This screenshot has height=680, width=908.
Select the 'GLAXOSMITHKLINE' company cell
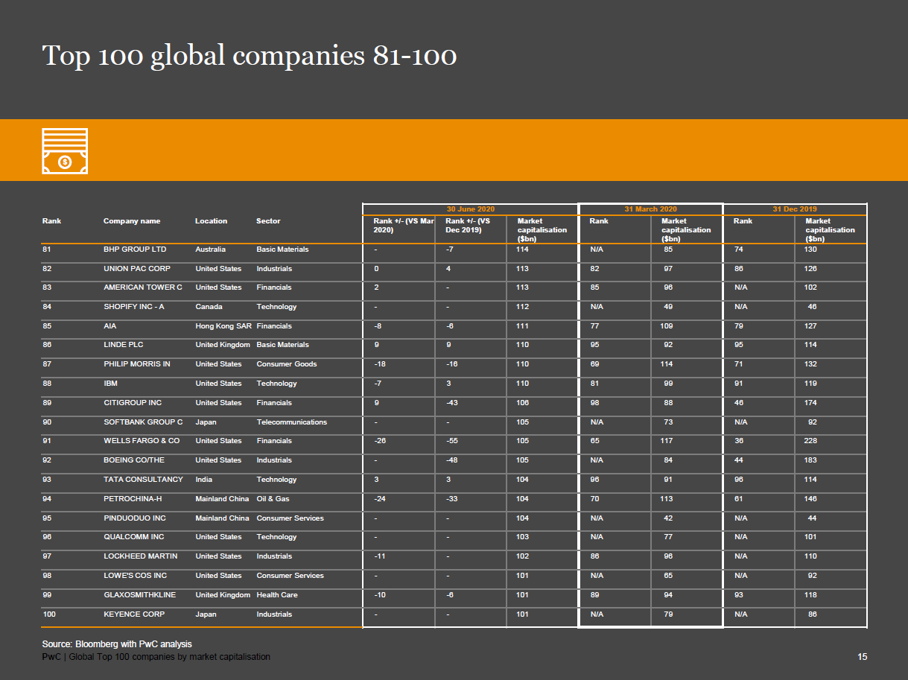click(x=140, y=595)
